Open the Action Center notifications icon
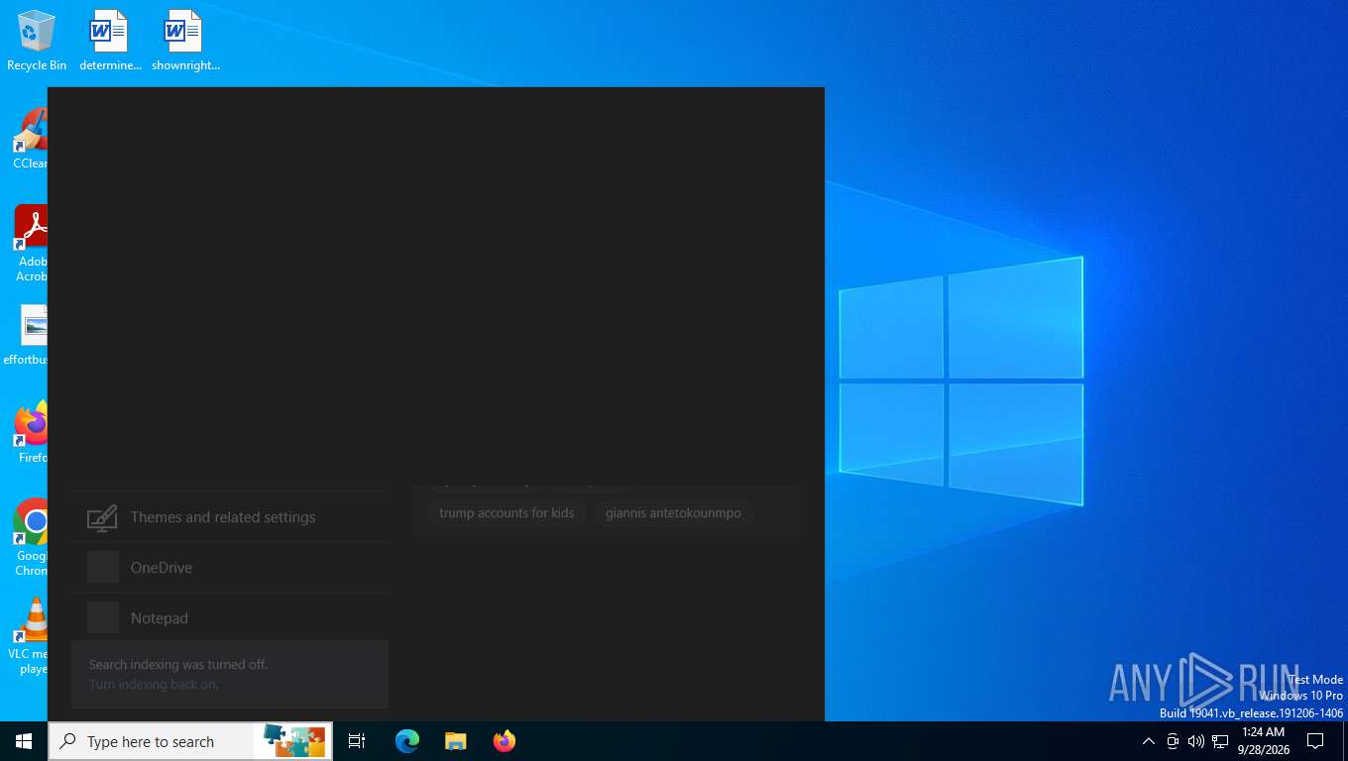This screenshot has width=1348, height=761. [x=1315, y=741]
